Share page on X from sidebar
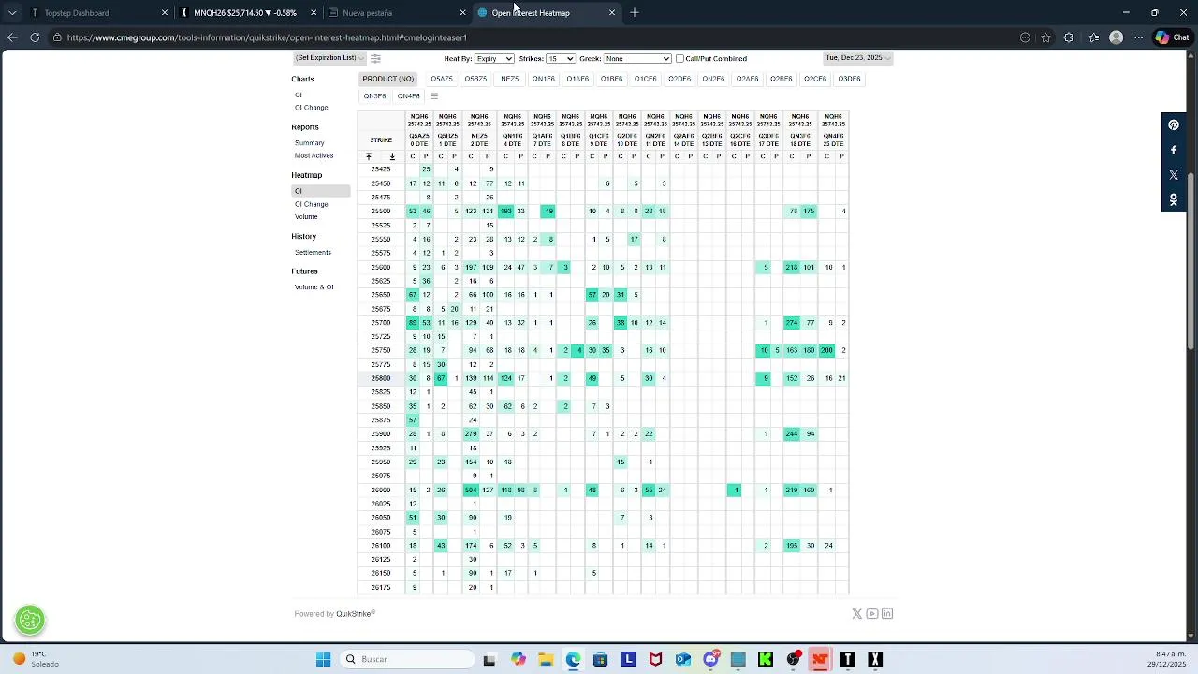The image size is (1198, 674). 1174,175
